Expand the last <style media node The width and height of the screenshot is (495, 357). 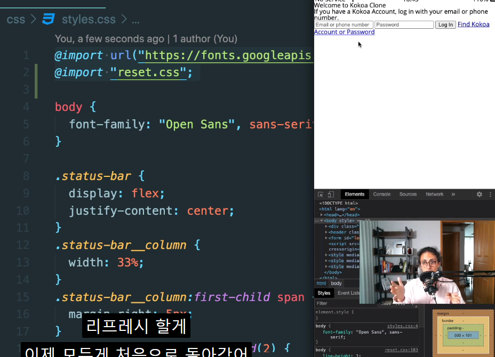(326, 266)
